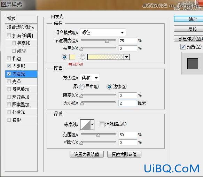Click the 阻塞 choke slider handle
The width and height of the screenshot is (203, 177).
tap(81, 96)
